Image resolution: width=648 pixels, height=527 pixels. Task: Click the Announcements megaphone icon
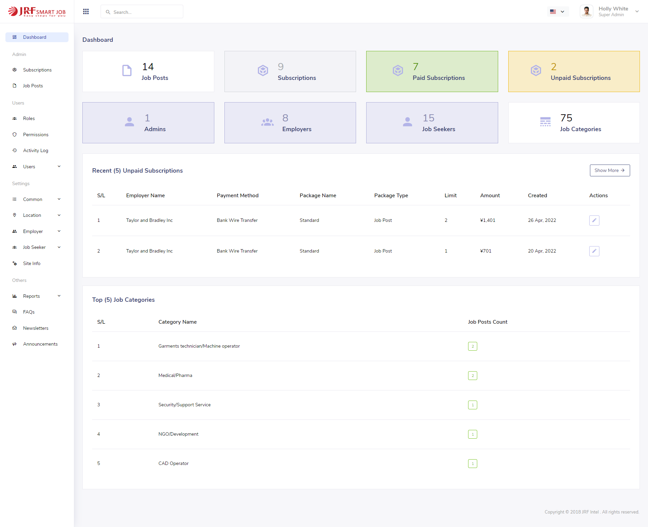pos(15,344)
